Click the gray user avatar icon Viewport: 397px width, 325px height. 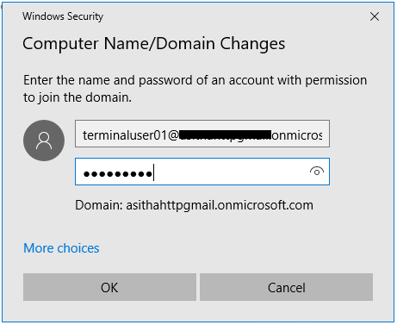(44, 141)
